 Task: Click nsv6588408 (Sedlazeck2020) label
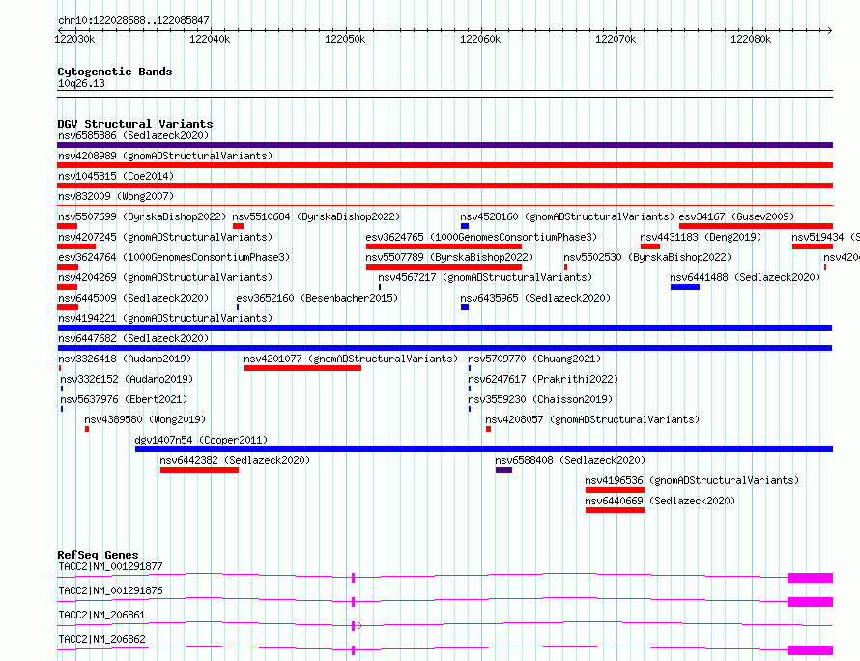(570, 460)
